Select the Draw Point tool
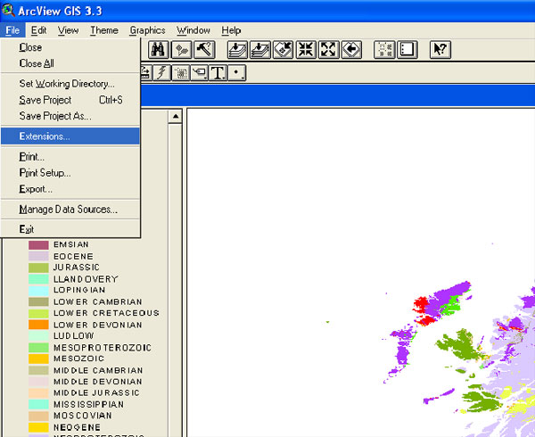The width and height of the screenshot is (535, 437). point(237,72)
